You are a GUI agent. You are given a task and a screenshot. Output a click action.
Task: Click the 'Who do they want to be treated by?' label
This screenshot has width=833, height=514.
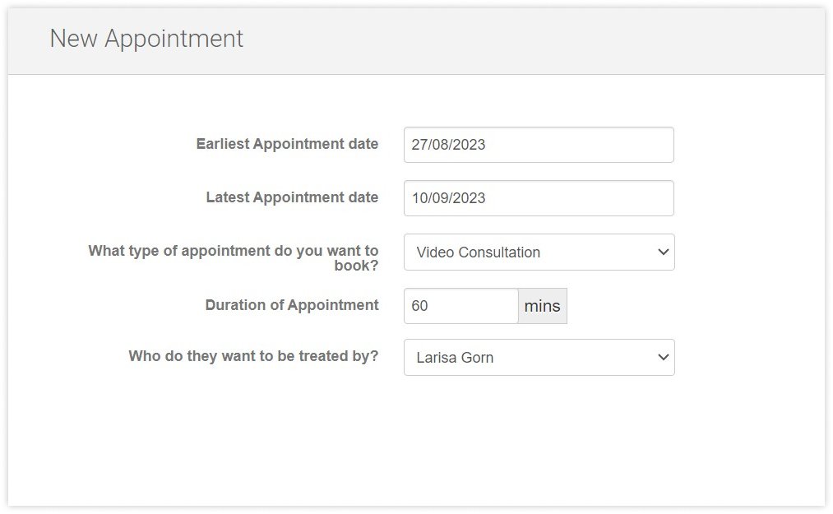tap(253, 357)
